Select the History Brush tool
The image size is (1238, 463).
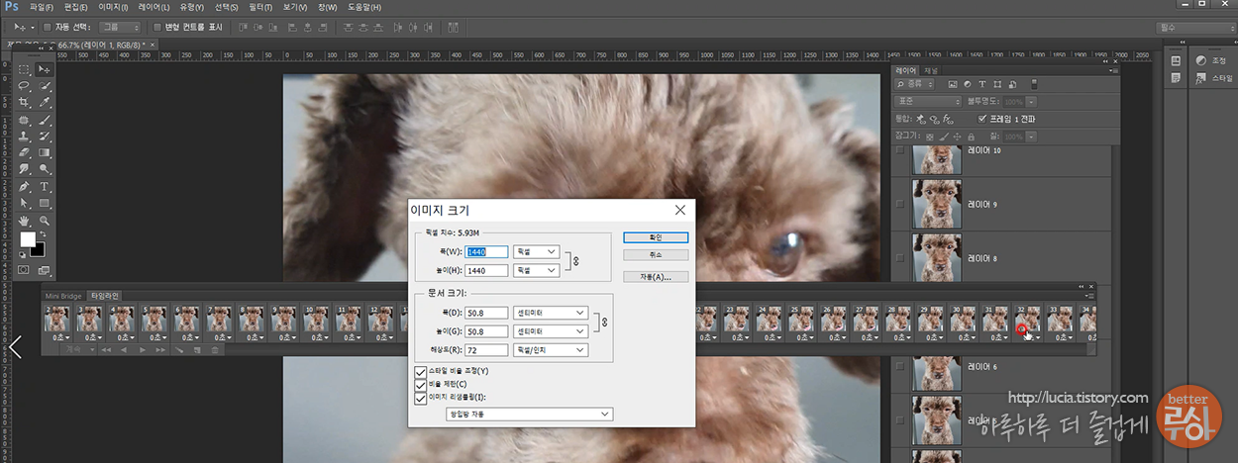[x=44, y=137]
